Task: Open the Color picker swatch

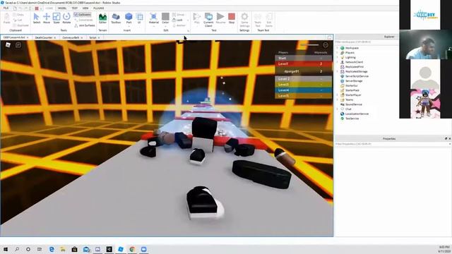Action: pyautogui.click(x=165, y=17)
